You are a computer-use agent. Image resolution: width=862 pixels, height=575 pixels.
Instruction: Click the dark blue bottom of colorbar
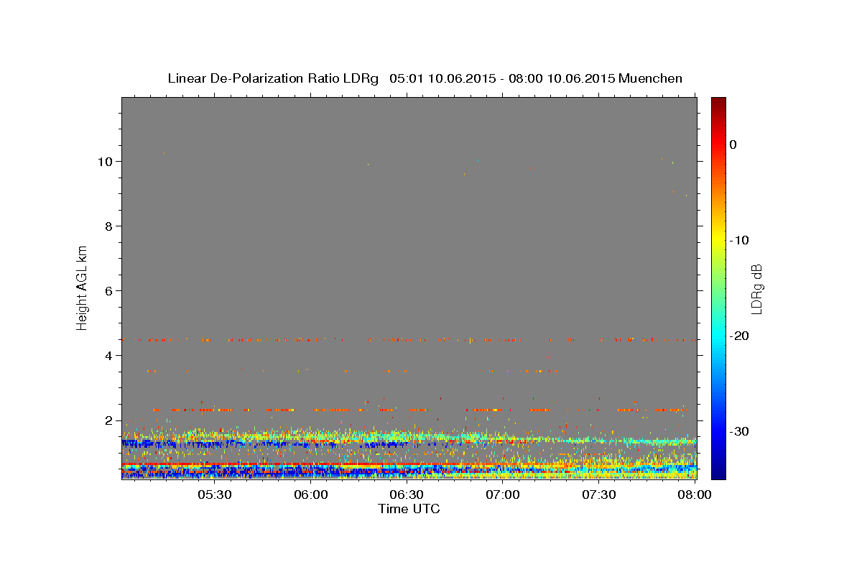[x=718, y=471]
